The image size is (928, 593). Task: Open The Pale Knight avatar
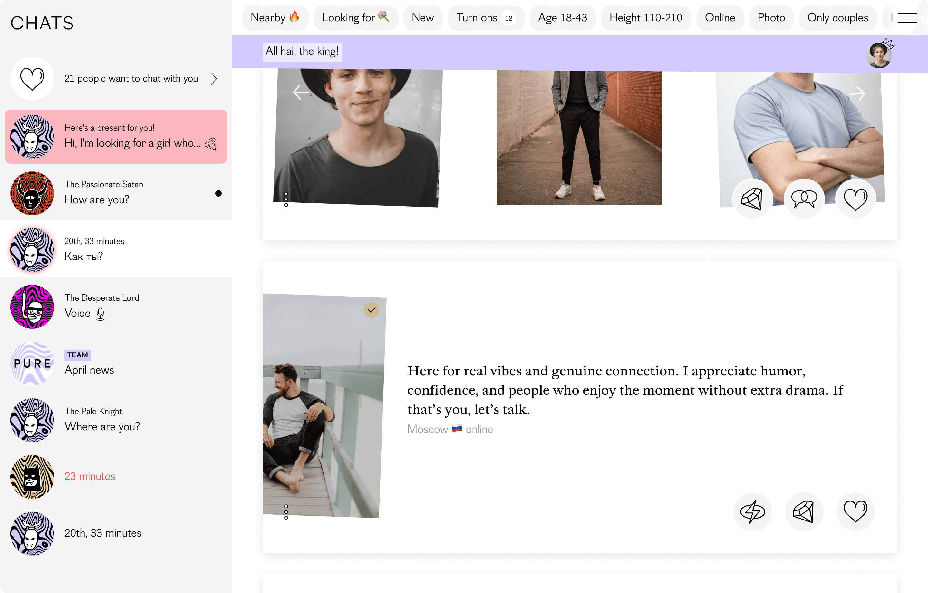coord(32,420)
